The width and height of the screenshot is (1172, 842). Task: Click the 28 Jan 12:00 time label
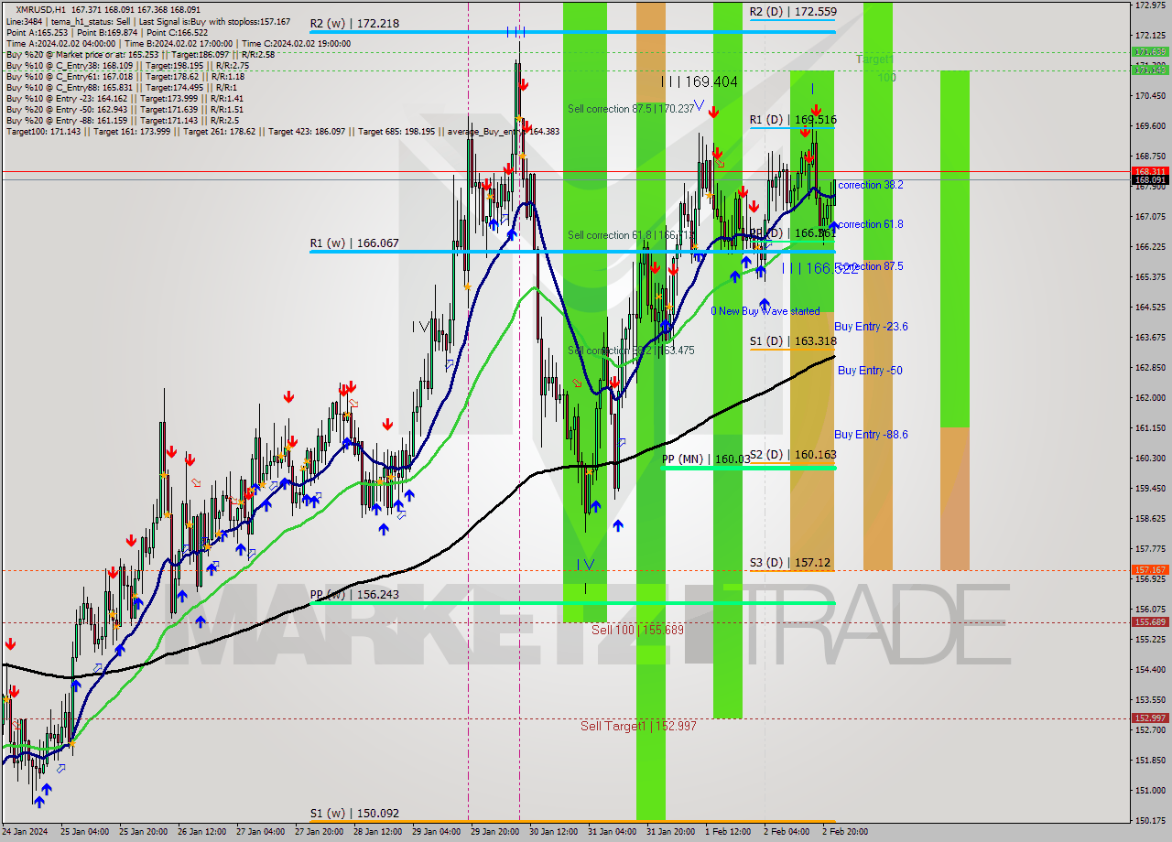(x=377, y=832)
